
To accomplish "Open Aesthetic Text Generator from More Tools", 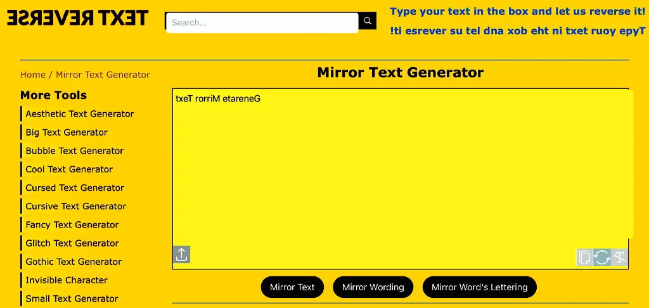I will [79, 114].
